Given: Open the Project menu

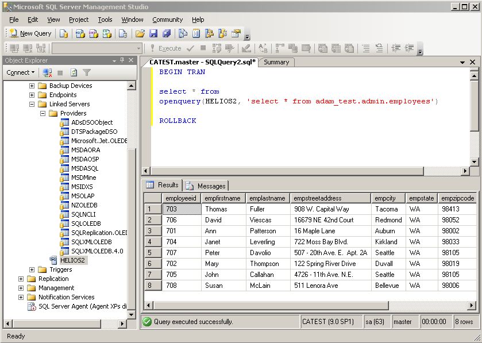Looking at the screenshot, I should pyautogui.click(x=79, y=20).
